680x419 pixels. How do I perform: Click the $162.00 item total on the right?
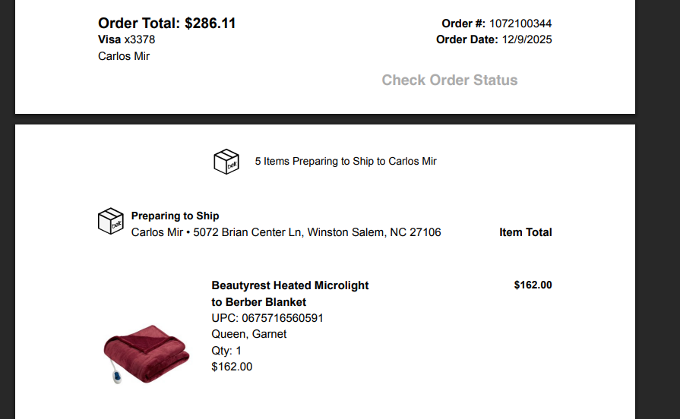(x=533, y=285)
